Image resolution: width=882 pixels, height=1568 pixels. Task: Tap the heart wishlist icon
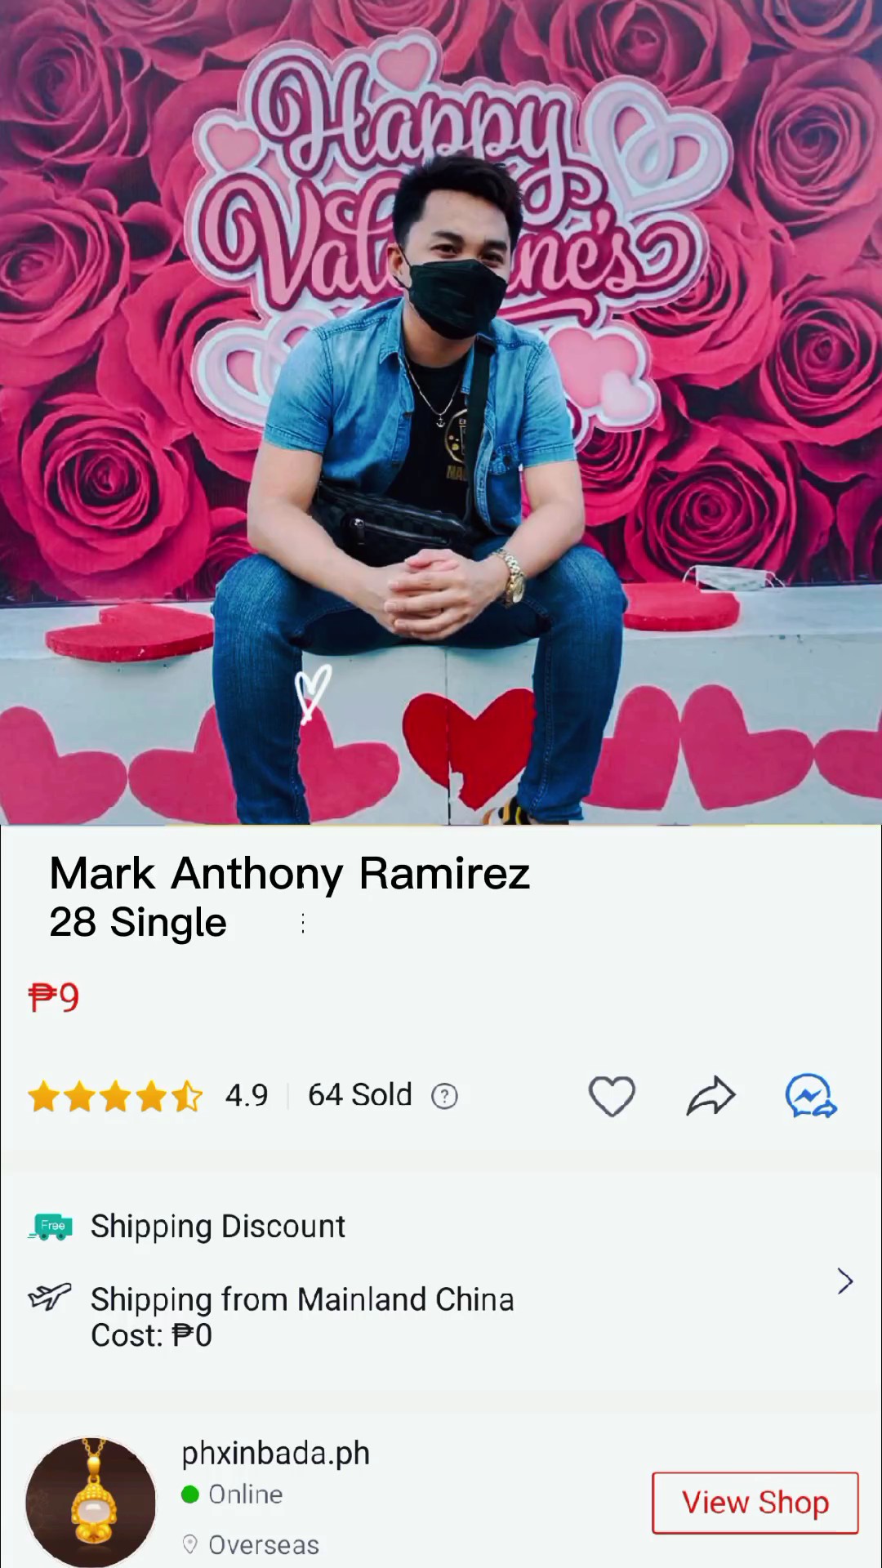coord(612,1096)
